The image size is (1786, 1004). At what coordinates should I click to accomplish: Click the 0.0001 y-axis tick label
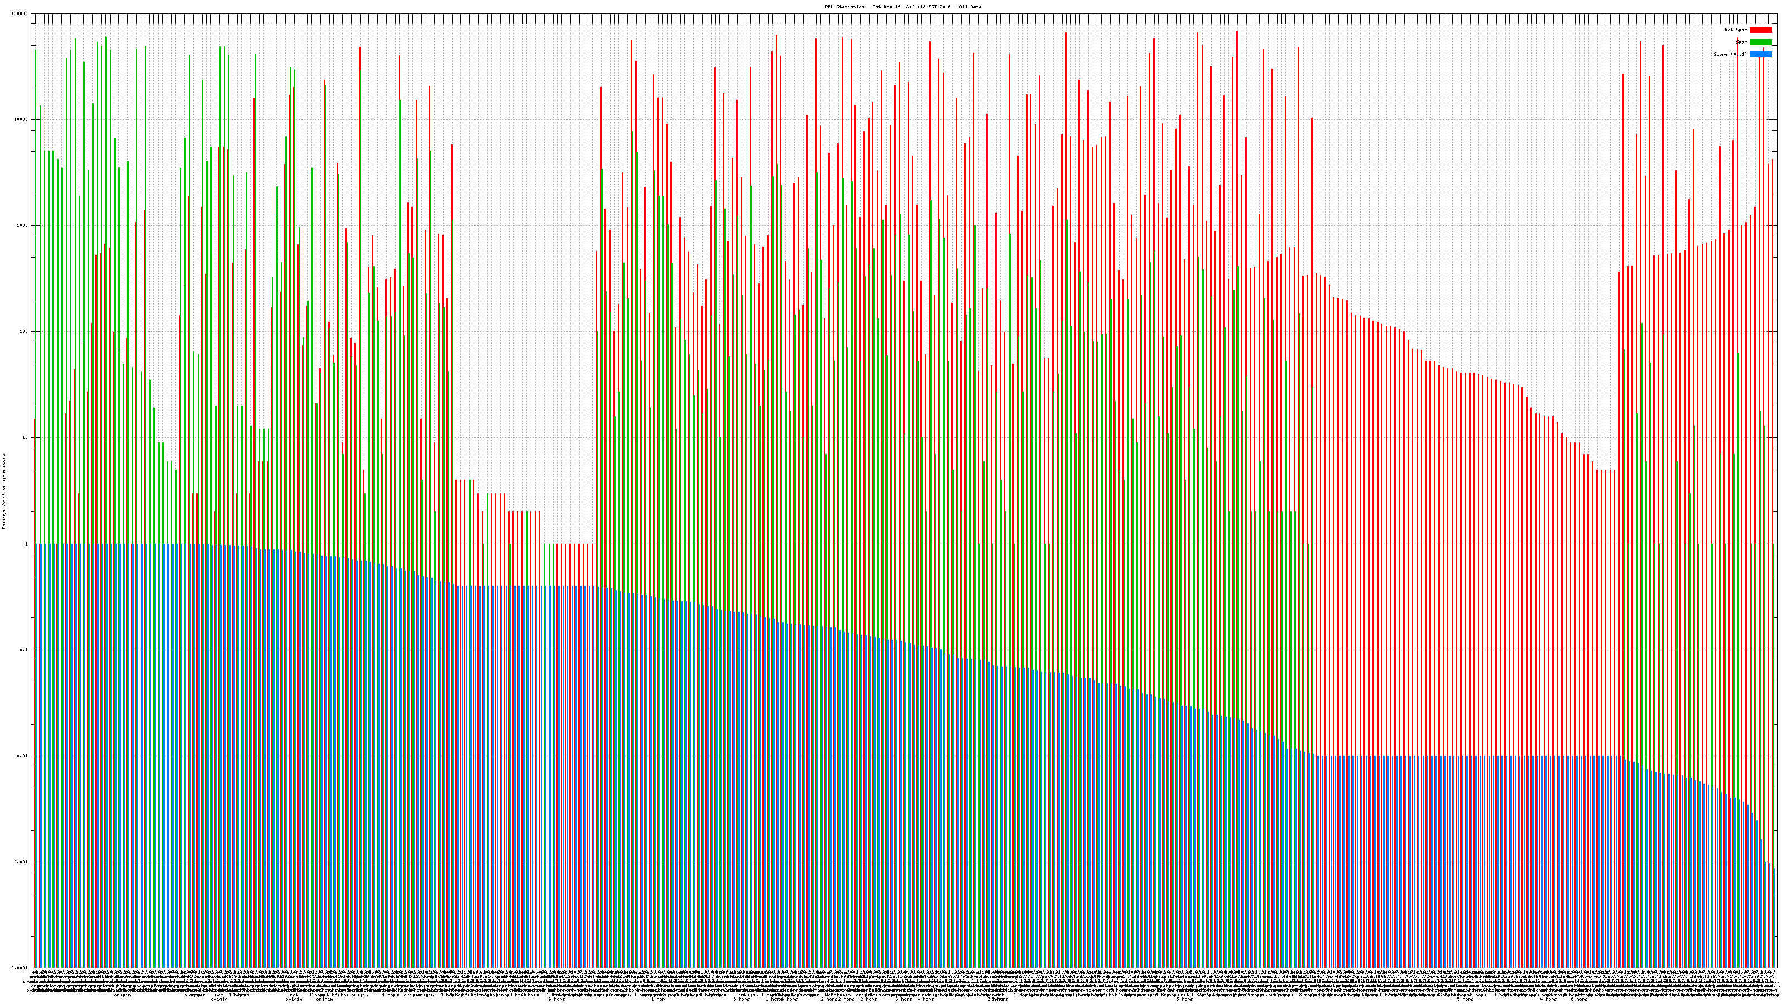tap(20, 968)
